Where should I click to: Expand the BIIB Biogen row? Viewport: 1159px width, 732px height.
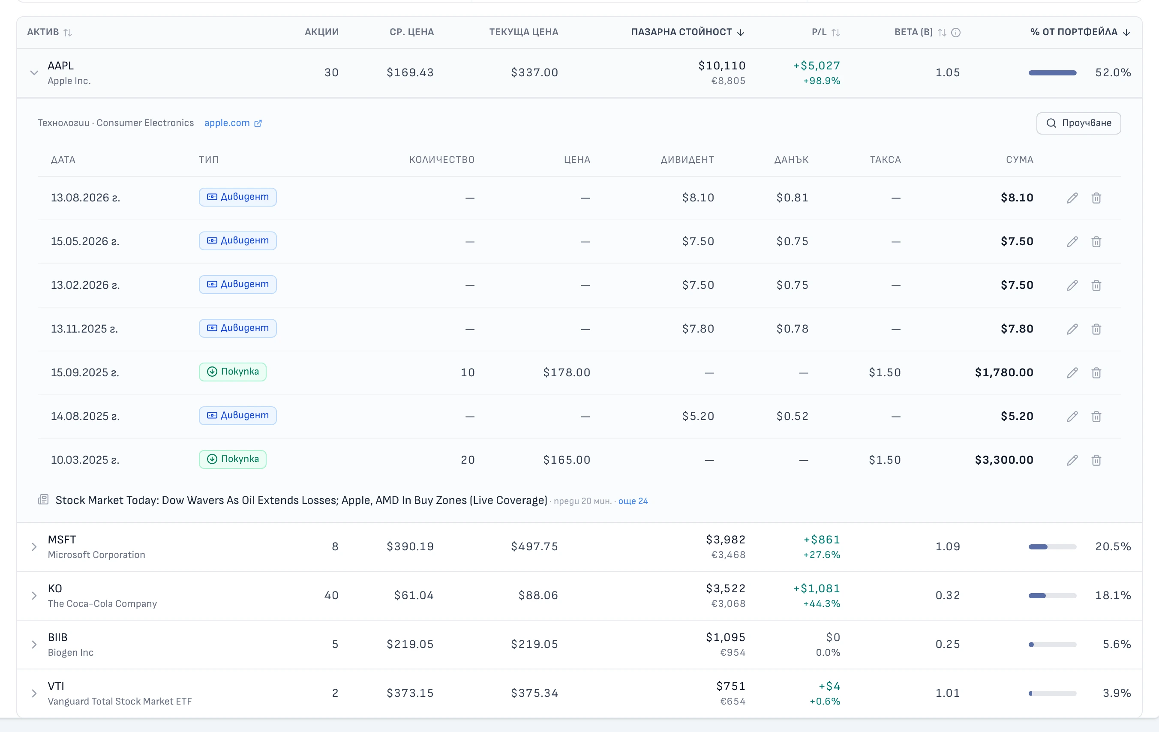point(34,645)
